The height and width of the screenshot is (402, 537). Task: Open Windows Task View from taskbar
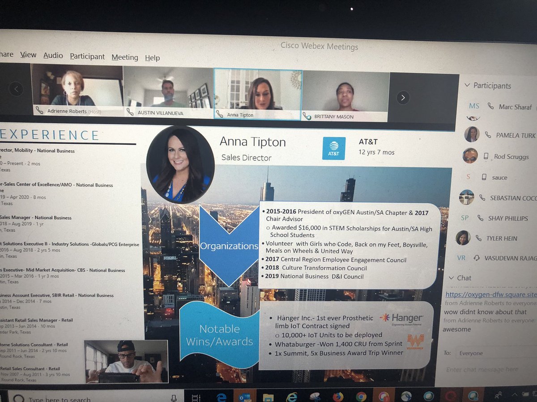197,398
